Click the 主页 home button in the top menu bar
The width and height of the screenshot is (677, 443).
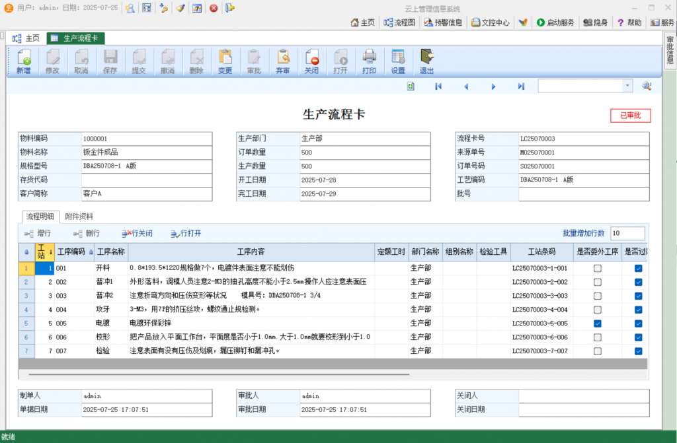(363, 22)
